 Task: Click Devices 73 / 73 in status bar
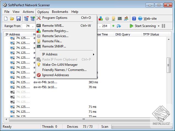point(80,127)
